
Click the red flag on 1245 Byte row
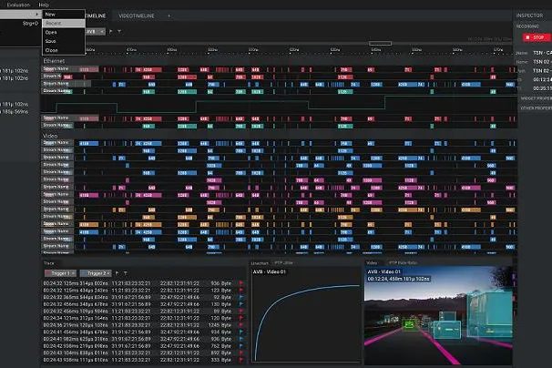click(241, 325)
